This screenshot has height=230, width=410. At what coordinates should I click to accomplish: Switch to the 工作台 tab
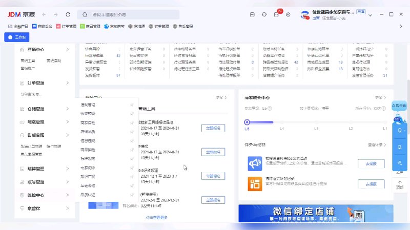coord(17,37)
